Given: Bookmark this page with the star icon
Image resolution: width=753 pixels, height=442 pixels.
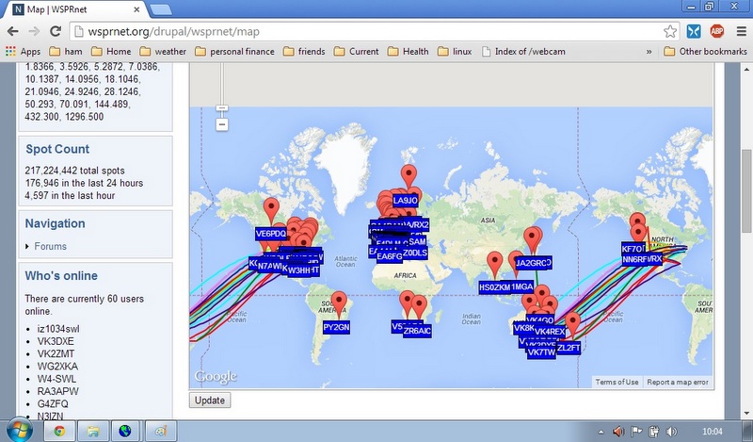Looking at the screenshot, I should pyautogui.click(x=670, y=30).
